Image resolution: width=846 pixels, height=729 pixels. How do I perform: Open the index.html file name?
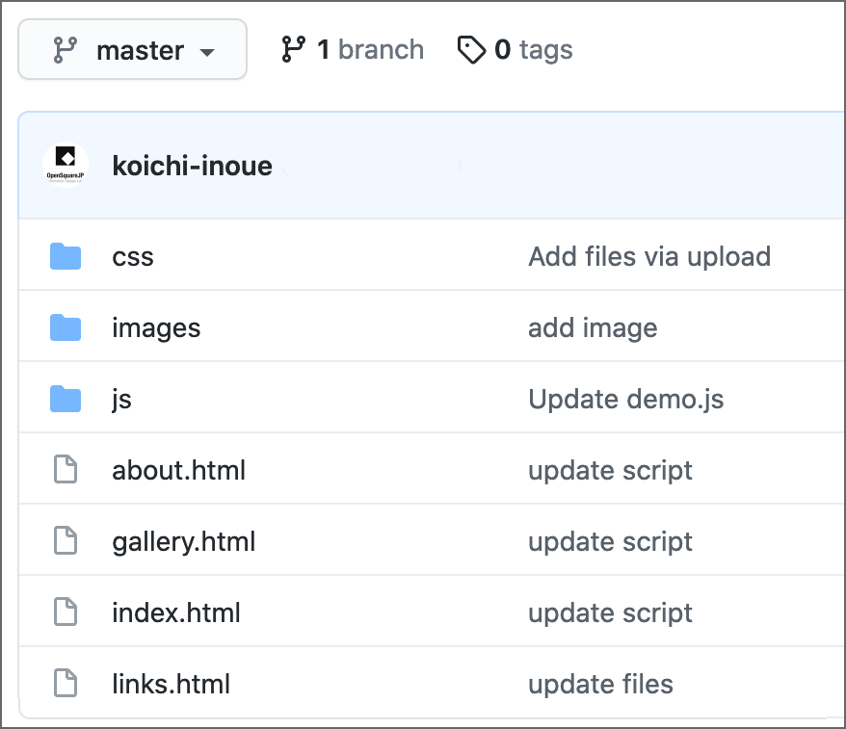coord(176,613)
